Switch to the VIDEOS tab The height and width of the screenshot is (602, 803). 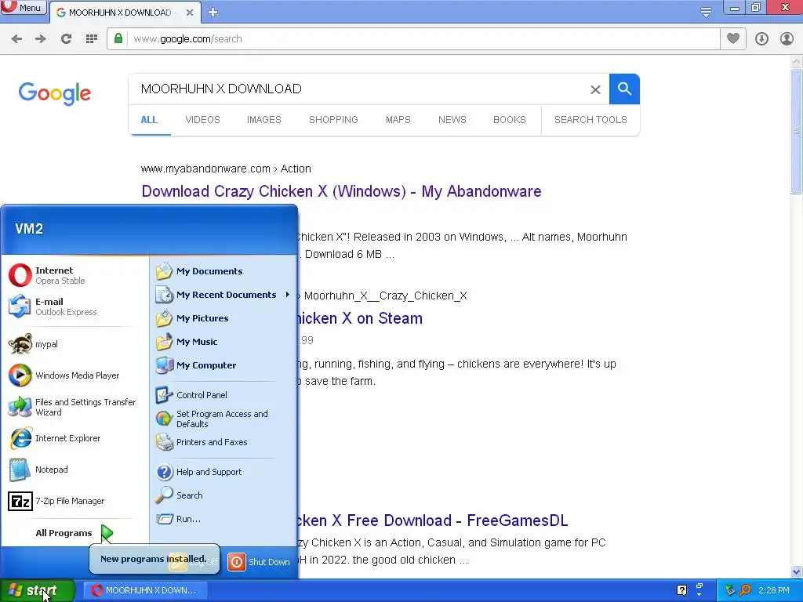[x=203, y=120]
